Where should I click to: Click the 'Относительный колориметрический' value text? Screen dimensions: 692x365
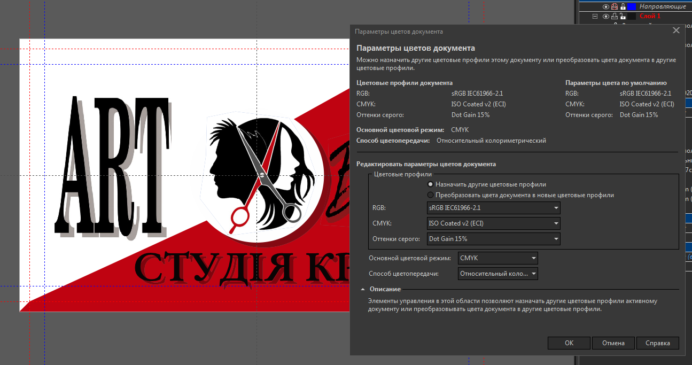491,141
